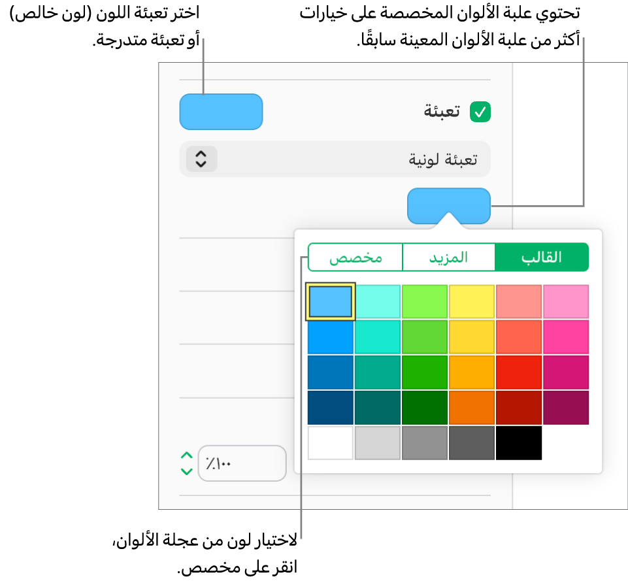Viewport: 628px width, 583px height.
Task: Switch to the المزيد tab
Action: pyautogui.click(x=448, y=258)
